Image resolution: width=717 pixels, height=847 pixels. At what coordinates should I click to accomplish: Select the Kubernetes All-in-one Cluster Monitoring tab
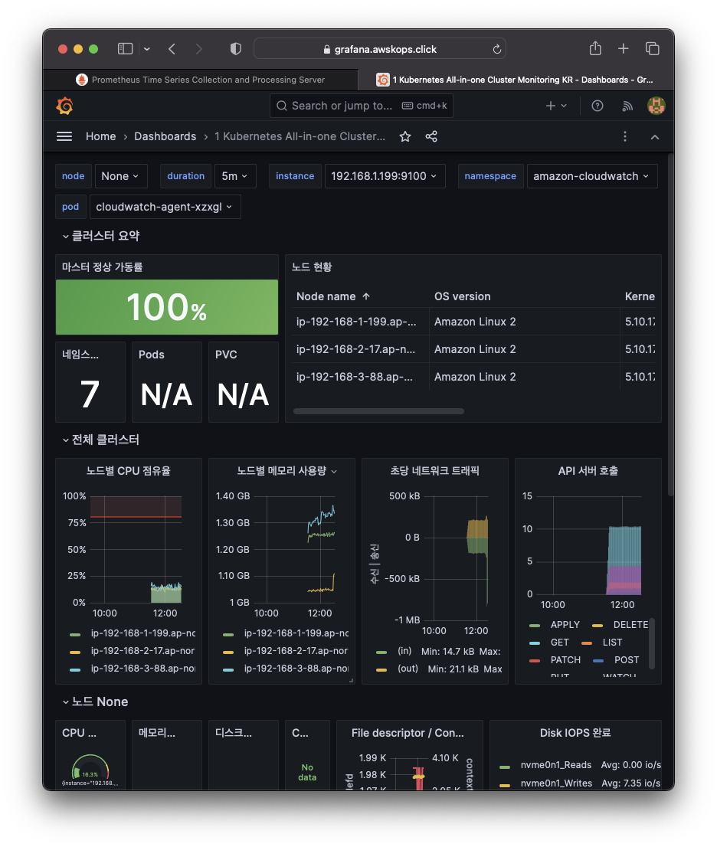[516, 80]
